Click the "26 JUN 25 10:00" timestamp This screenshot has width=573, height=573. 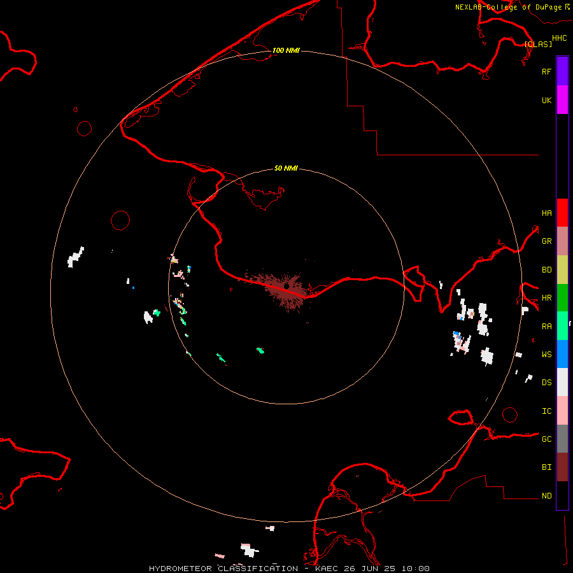(x=386, y=569)
